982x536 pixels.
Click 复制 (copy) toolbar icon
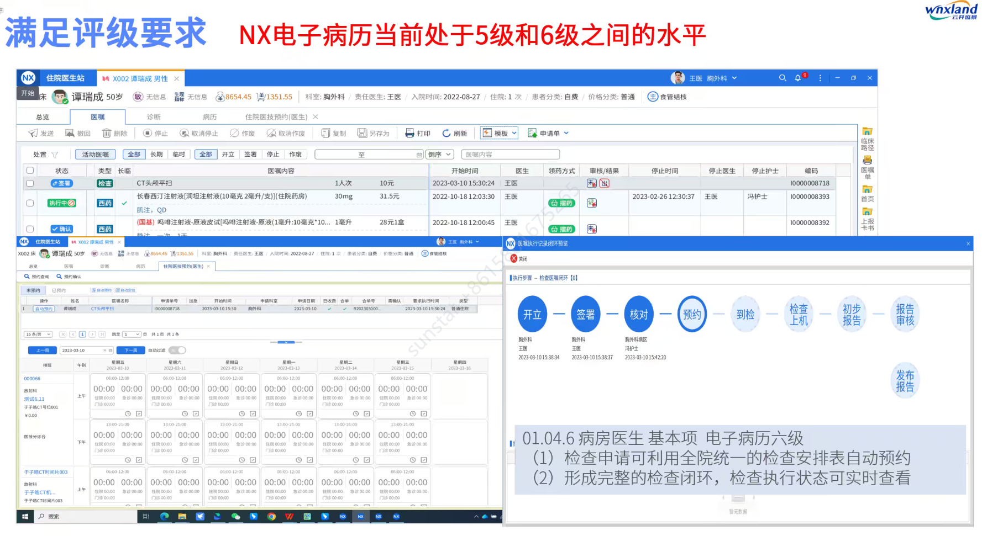point(325,133)
